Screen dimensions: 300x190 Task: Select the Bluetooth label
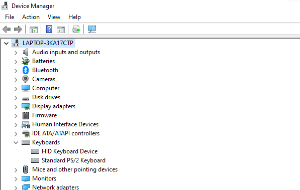click(x=45, y=70)
